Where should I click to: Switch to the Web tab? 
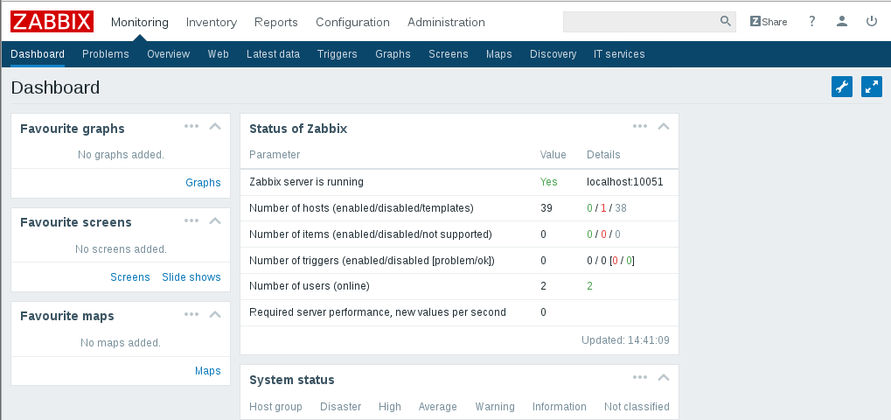point(219,54)
